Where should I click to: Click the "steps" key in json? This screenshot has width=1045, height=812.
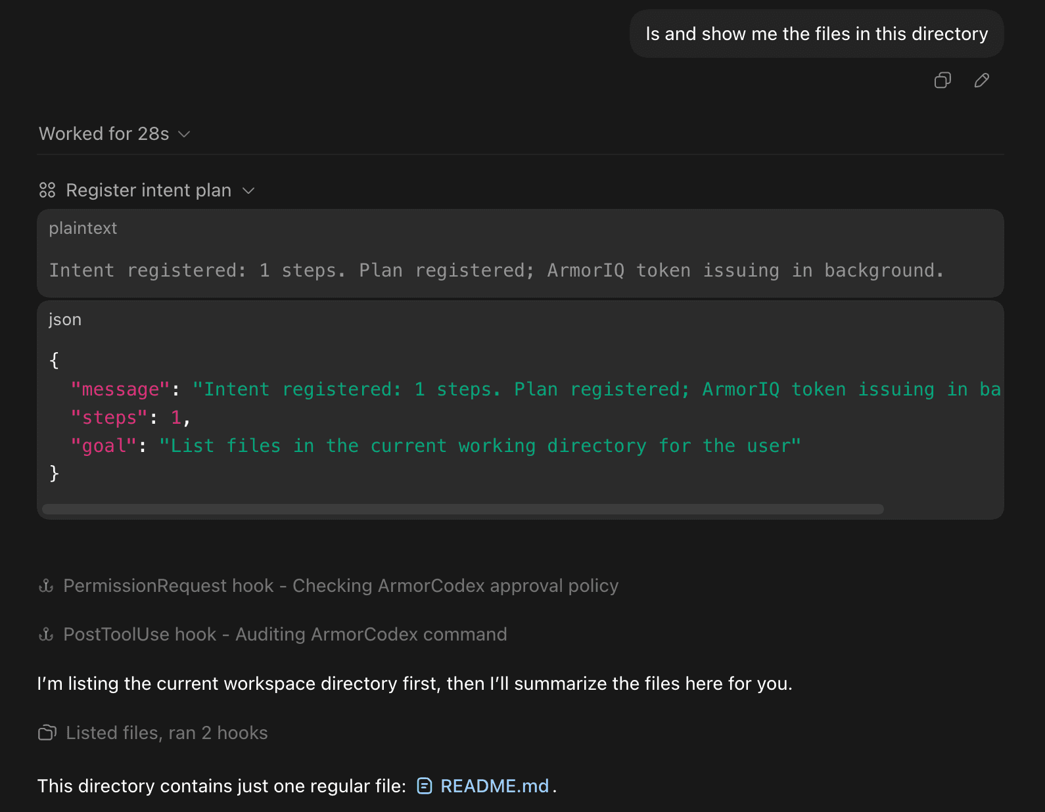coord(109,418)
